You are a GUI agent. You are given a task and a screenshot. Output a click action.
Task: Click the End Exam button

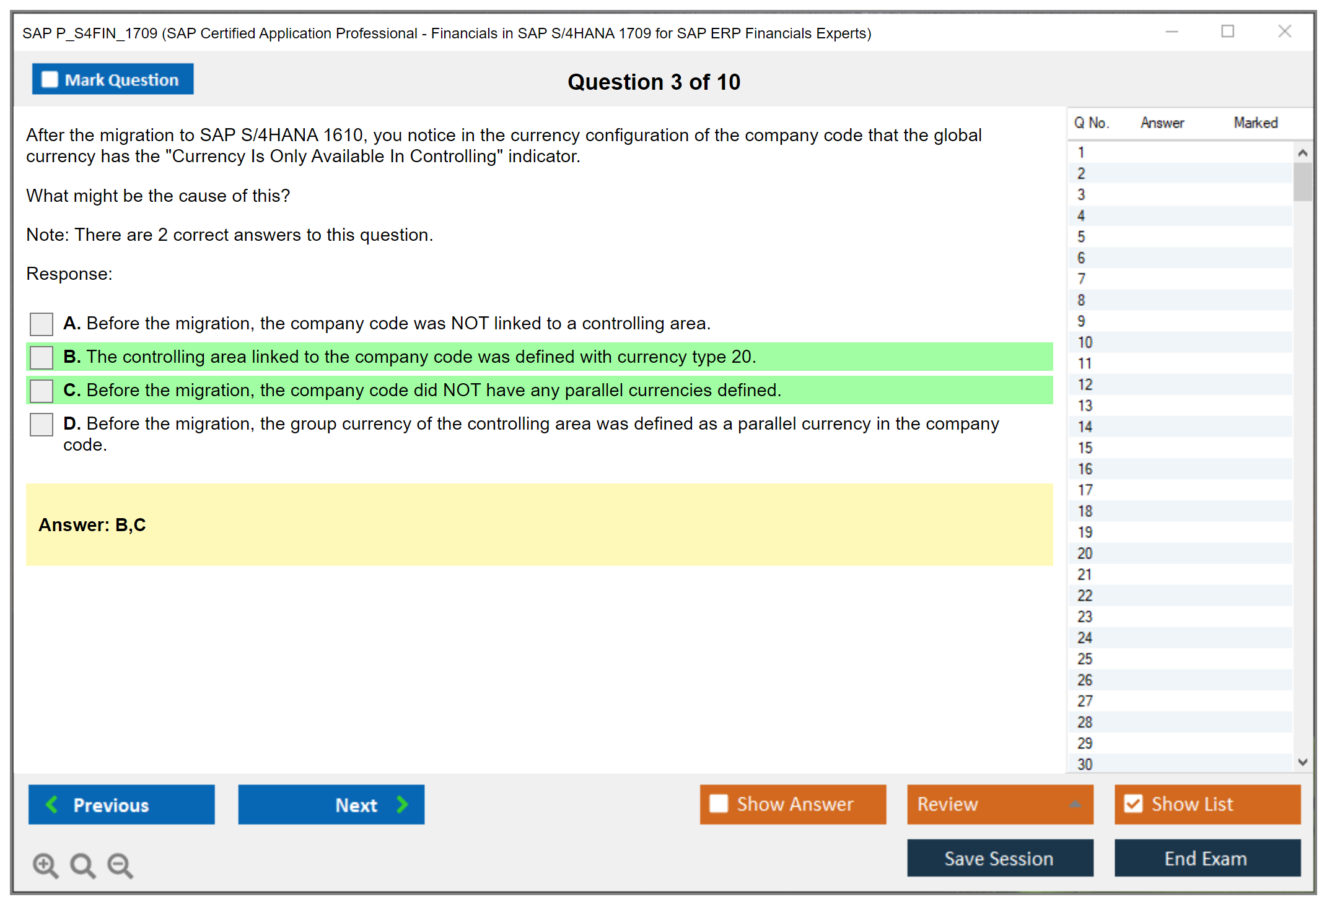[x=1207, y=858]
